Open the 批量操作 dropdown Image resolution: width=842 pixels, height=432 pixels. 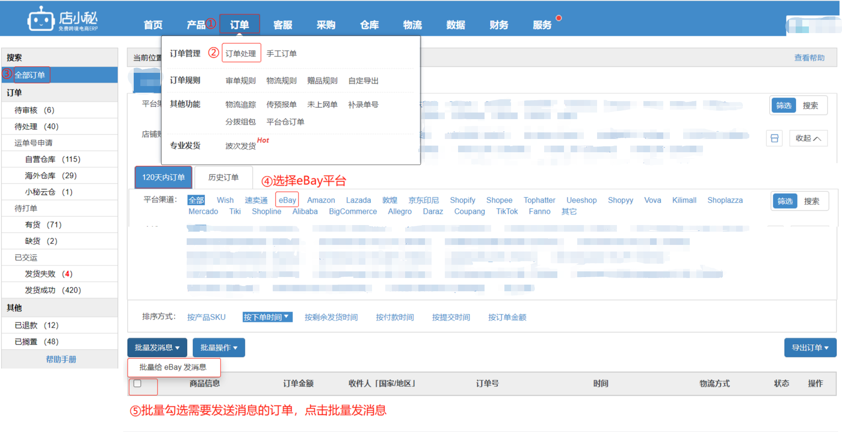click(218, 347)
